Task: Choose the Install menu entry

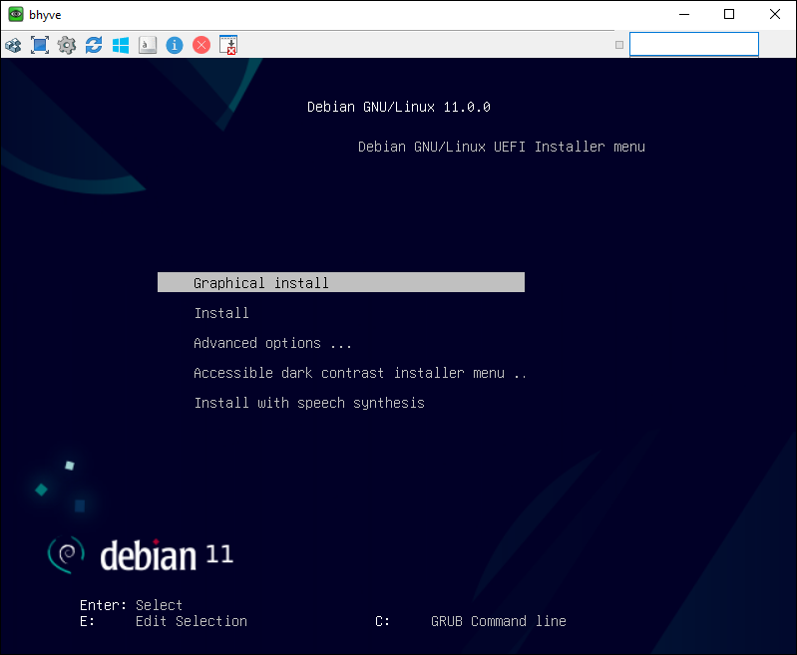Action: coord(221,313)
